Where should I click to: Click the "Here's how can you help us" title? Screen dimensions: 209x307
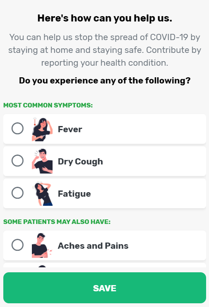point(105,18)
